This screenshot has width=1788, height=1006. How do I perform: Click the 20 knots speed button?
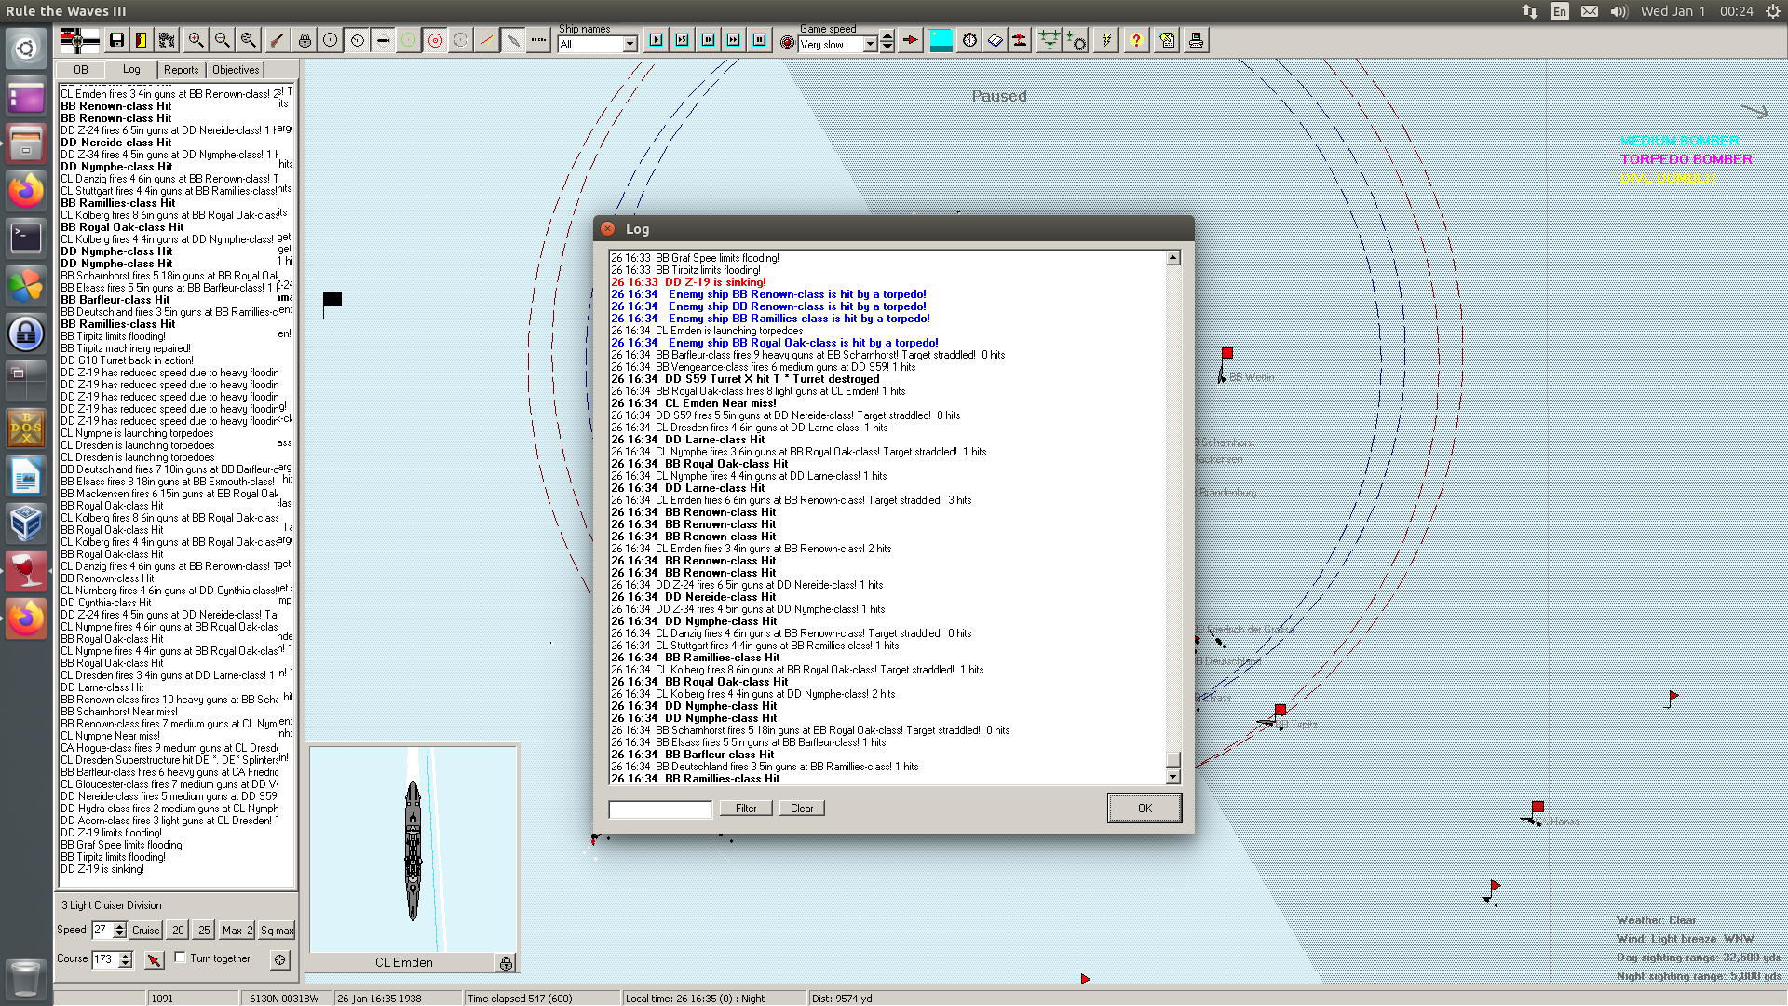178,931
